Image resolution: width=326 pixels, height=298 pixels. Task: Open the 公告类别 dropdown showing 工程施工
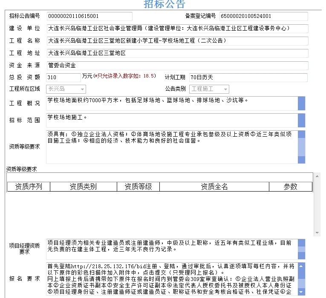point(209,89)
